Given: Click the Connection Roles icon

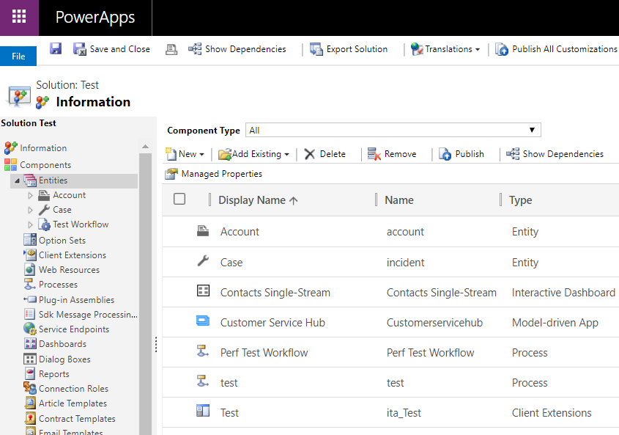Looking at the screenshot, I should tap(29, 388).
